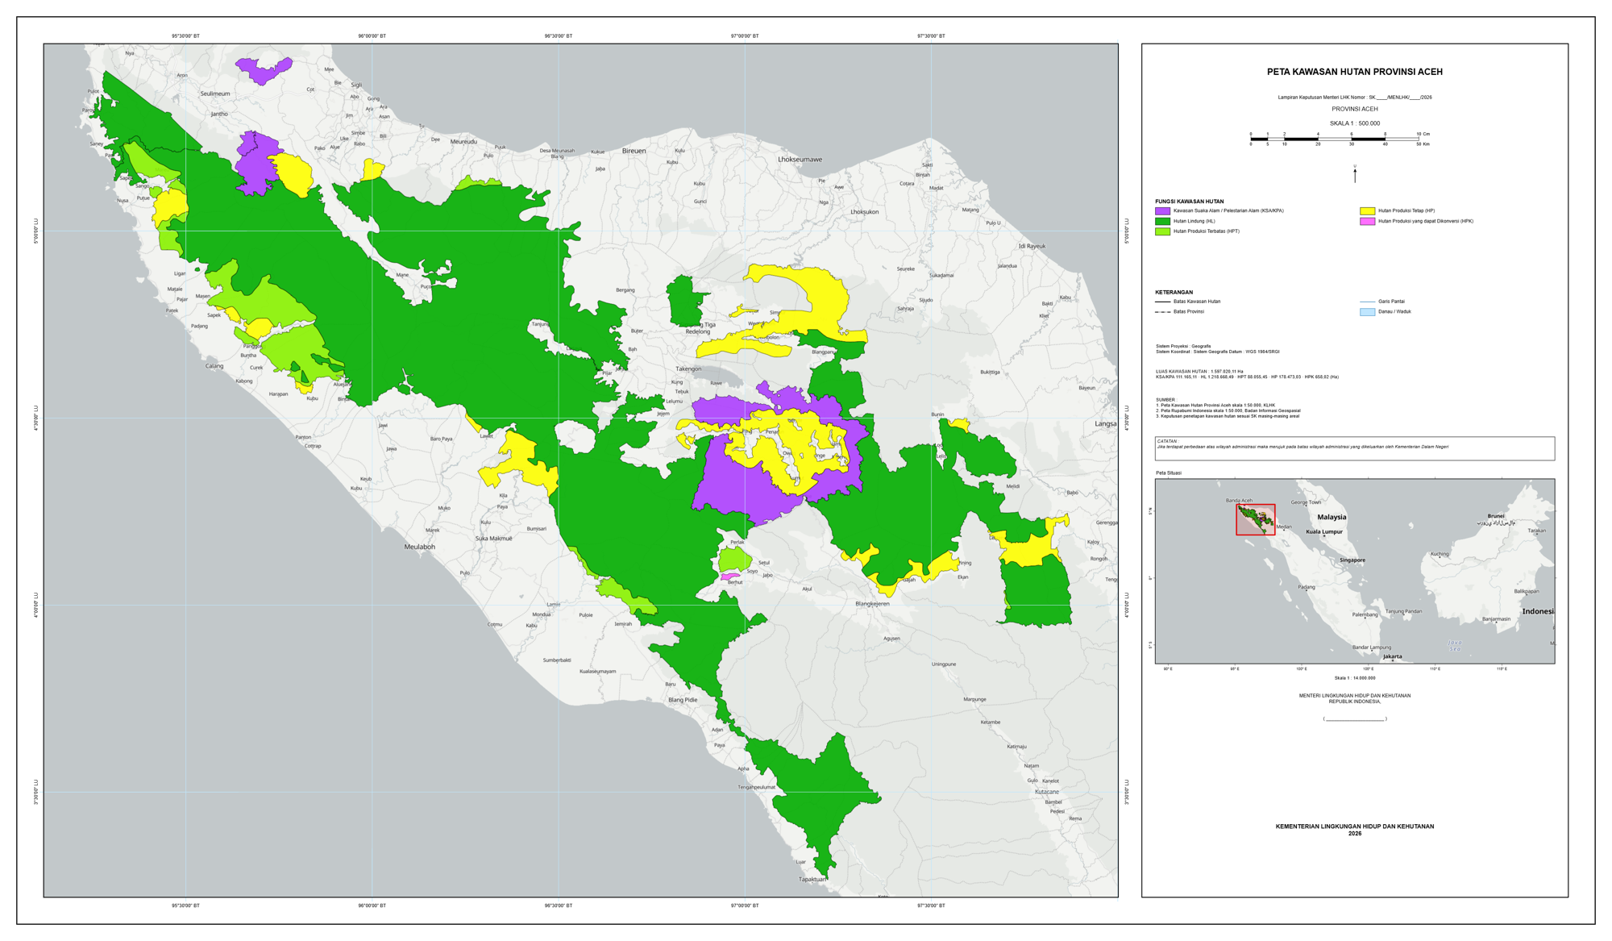Click the 'Bireuen' city label

point(634,151)
